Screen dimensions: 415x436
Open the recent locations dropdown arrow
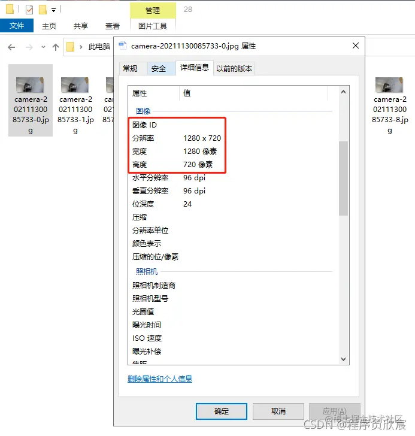43,47
